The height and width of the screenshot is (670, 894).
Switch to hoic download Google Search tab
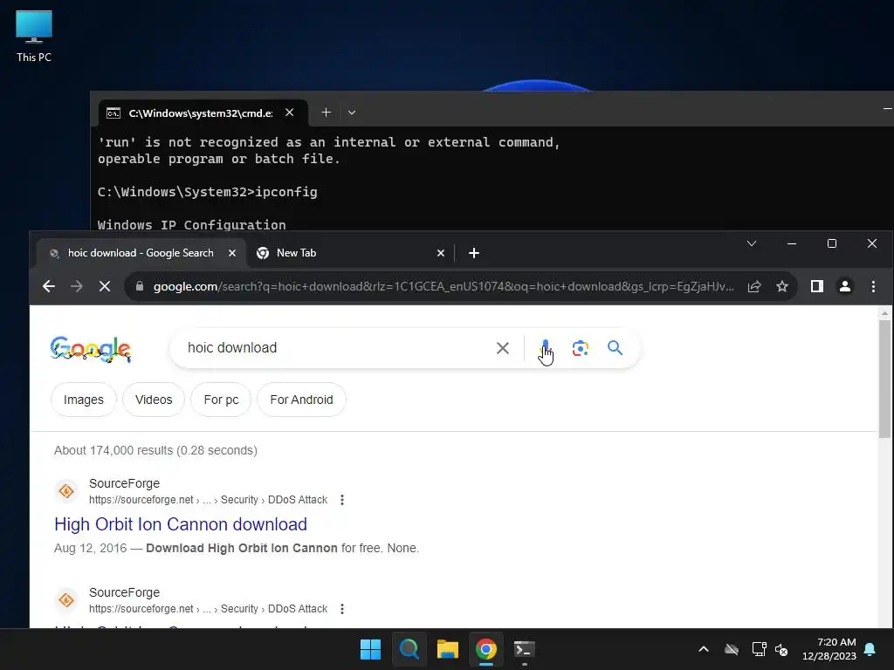tap(141, 253)
